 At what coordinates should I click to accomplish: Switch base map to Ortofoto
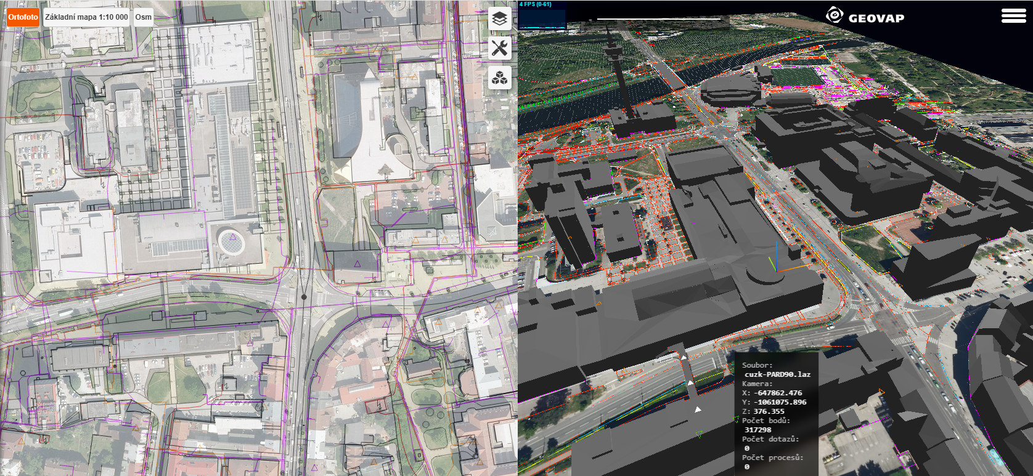tap(23, 17)
